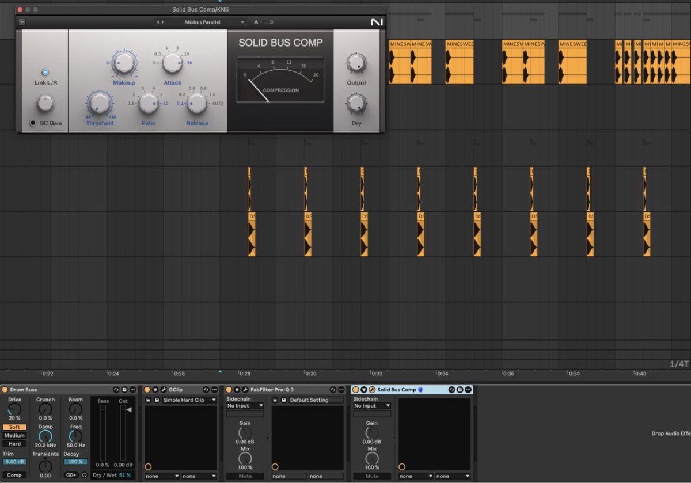The image size is (691, 483).
Task: Click the Threshold knob on Solid Bus Comp
Action: click(100, 104)
